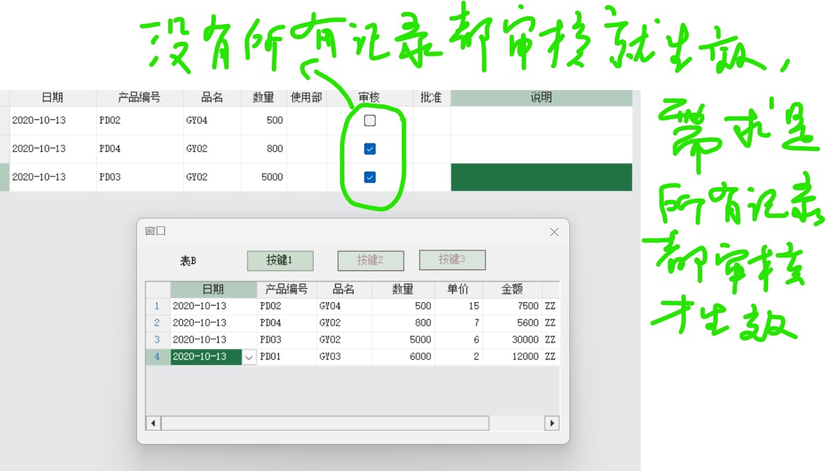Image resolution: width=827 pixels, height=471 pixels.
Task: Close the 窗口 dialog window
Action: click(x=554, y=232)
